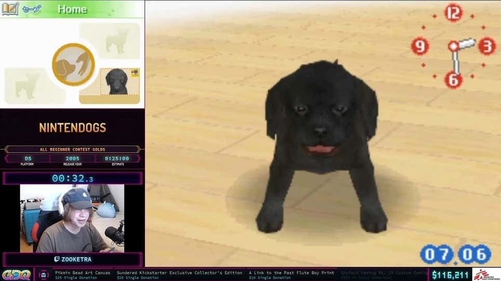Tap the round dog-petting hand icon

pyautogui.click(x=74, y=64)
